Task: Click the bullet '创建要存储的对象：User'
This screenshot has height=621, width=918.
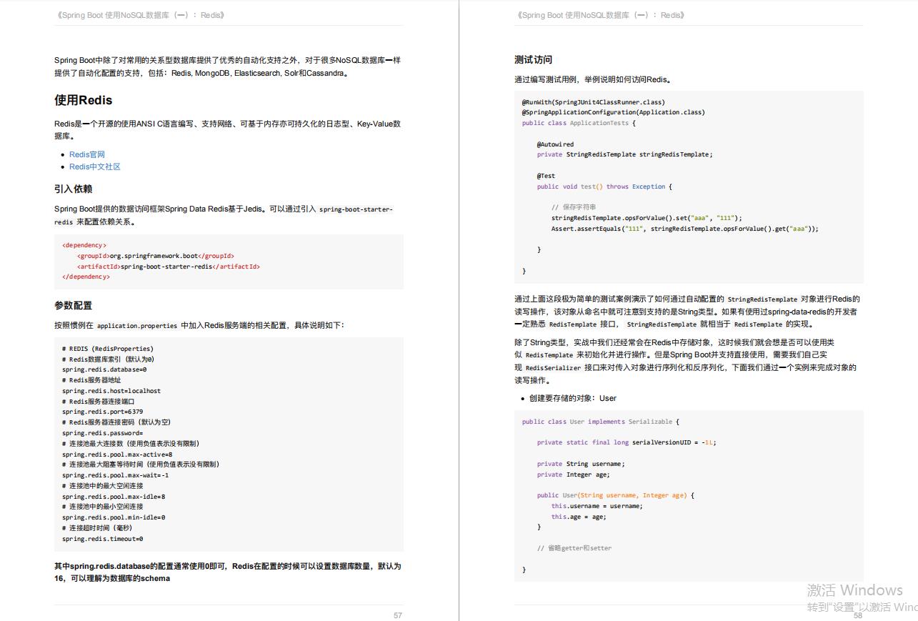Action: click(x=573, y=399)
